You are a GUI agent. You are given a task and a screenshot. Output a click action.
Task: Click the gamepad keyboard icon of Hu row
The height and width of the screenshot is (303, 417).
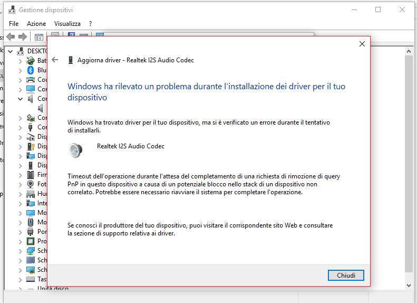point(31,194)
